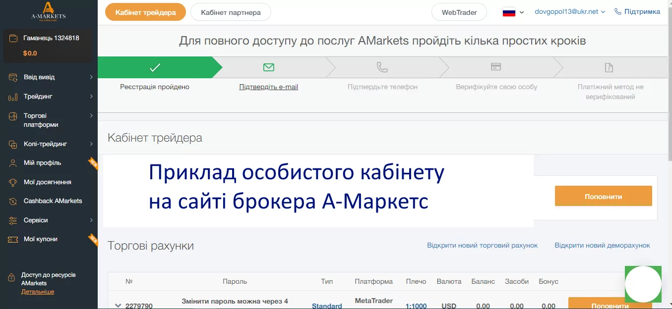The height and width of the screenshot is (309, 672).
Task: Click the Мій профіль person icon
Action: coord(13,163)
